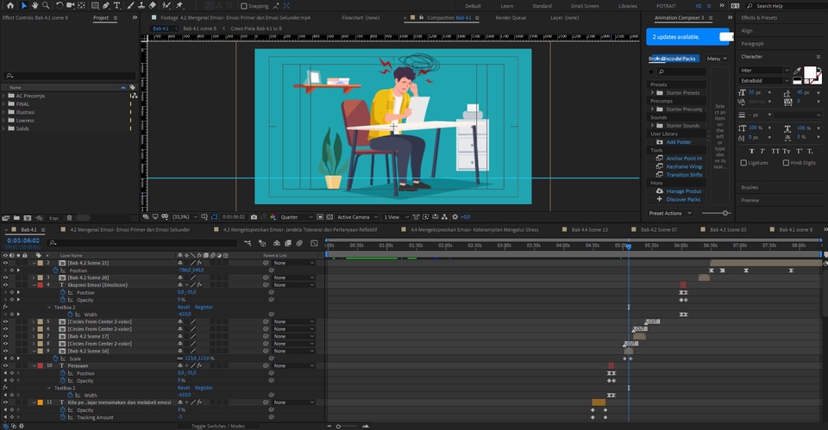Adjust the Animation Composer preview size slider
Screen dimensions: 828x430
724,213
